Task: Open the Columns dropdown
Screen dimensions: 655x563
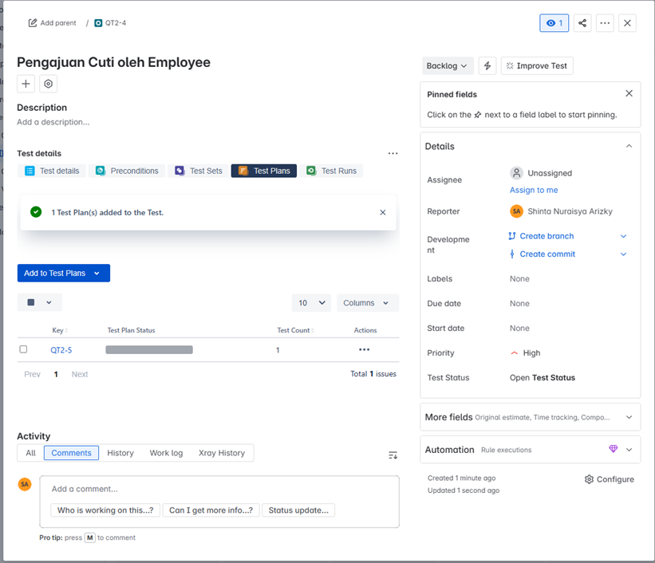Action: [367, 303]
